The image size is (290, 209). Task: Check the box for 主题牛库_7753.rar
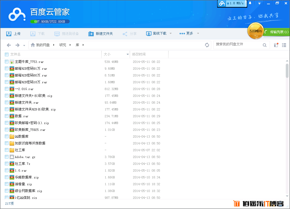point(7,61)
